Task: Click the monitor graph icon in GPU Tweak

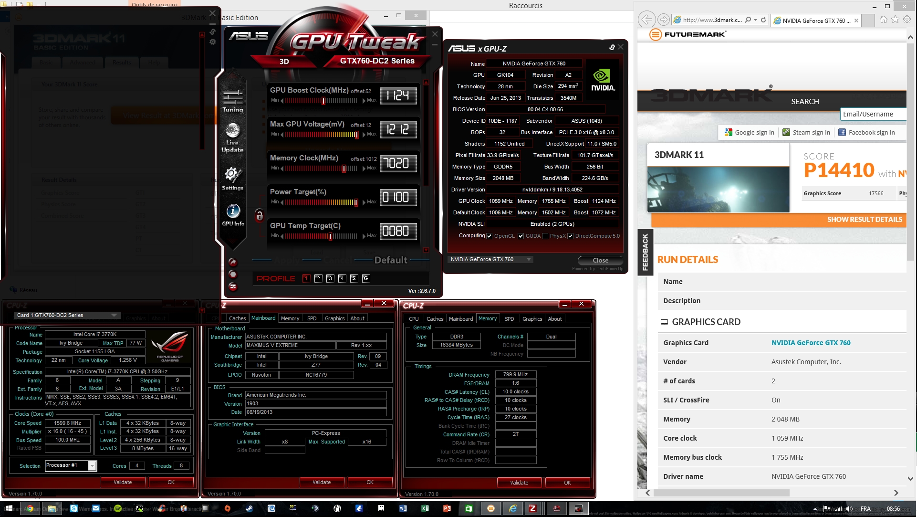Action: point(232,286)
